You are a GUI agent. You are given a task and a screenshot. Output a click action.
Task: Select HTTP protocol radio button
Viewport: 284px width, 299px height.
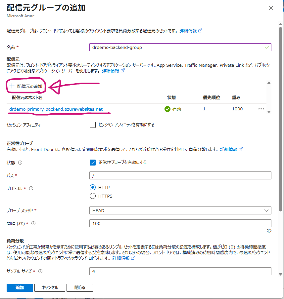click(93, 187)
